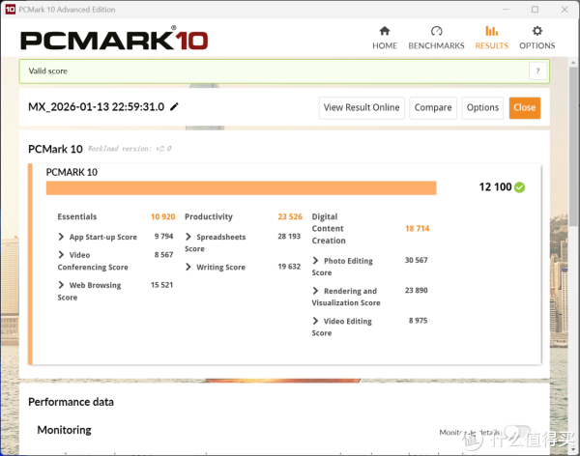Click the question mark help icon

click(536, 71)
